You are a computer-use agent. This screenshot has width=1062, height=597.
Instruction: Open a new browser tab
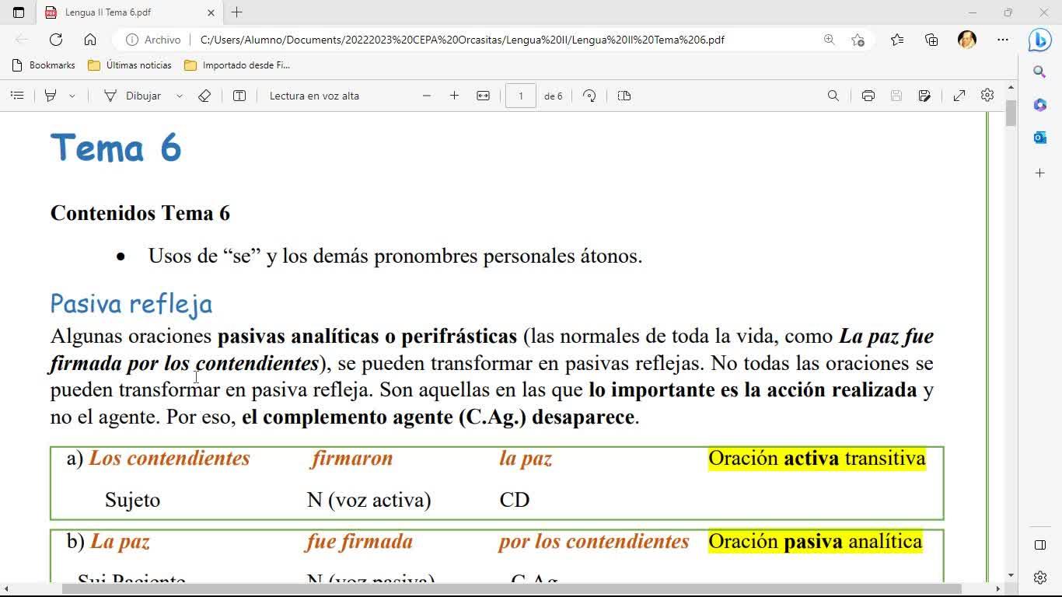coord(237,12)
